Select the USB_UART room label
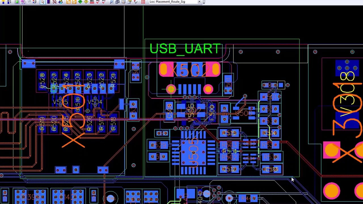Screen dimensions: 363x204 click(185, 49)
